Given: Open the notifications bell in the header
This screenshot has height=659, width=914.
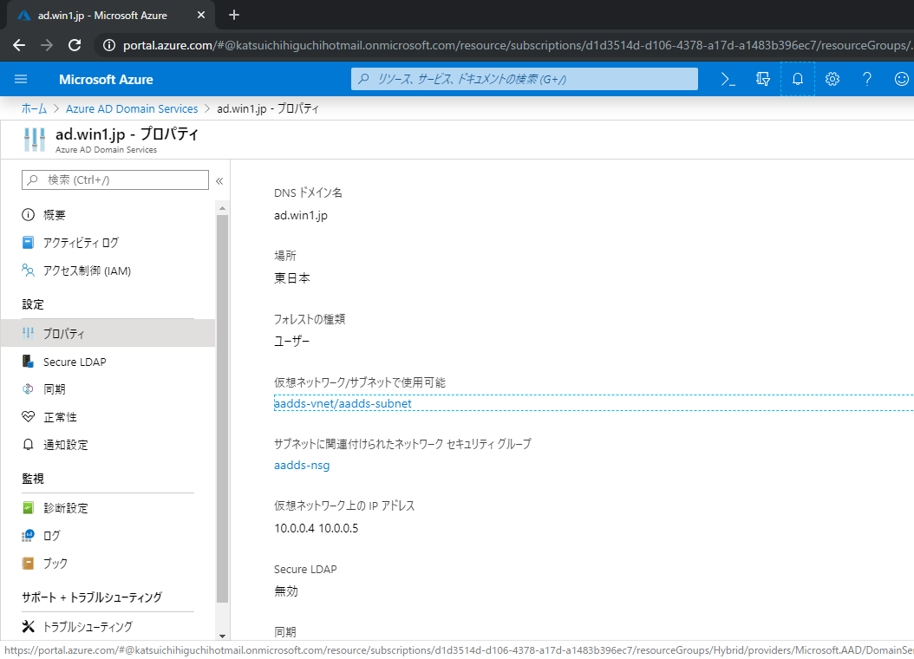Looking at the screenshot, I should click(798, 79).
